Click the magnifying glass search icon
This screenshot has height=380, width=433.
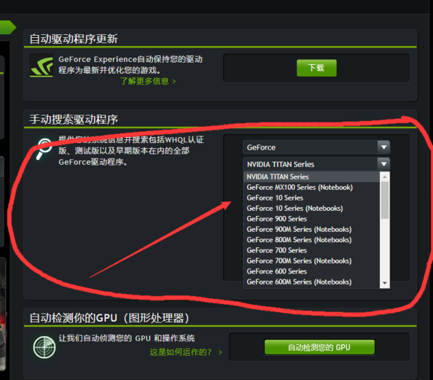tap(44, 149)
